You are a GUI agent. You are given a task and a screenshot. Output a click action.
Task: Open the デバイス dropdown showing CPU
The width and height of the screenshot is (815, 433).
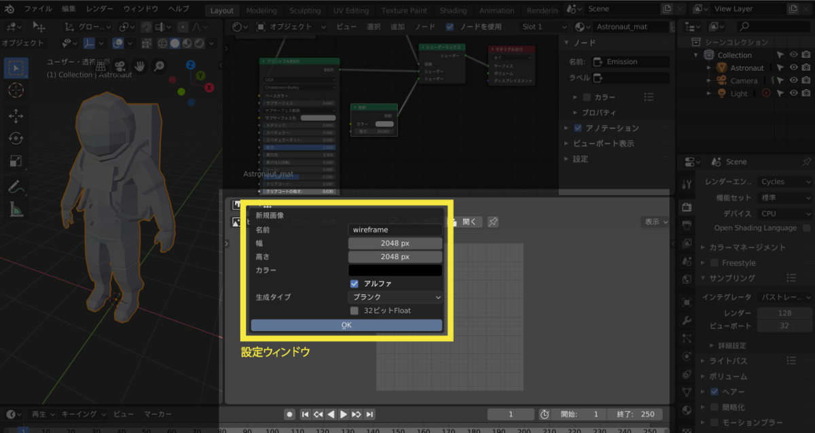tap(784, 213)
